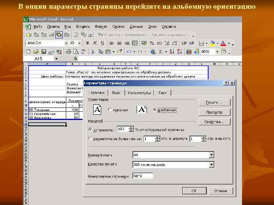274x205 pixels.
Task: Click the scale percent spinner arrows
Action: tap(131, 129)
